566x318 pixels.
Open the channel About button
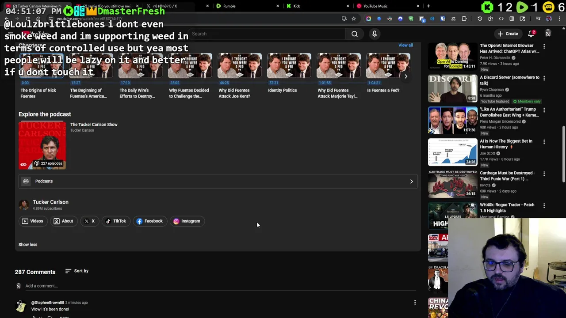pyautogui.click(x=63, y=221)
